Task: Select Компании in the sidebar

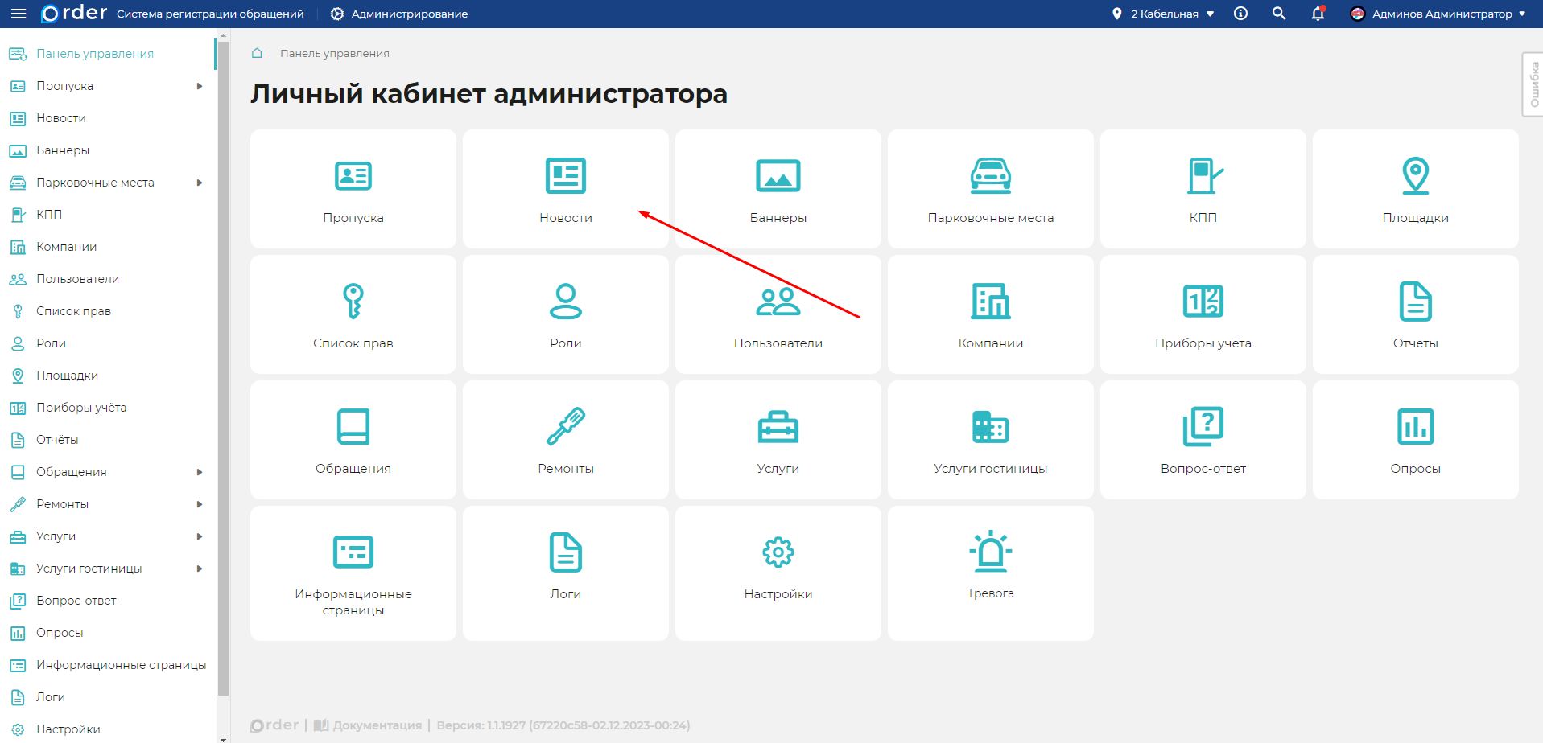Action: pos(66,247)
